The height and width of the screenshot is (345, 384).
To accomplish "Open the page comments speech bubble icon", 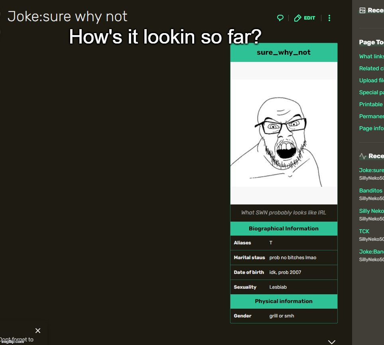I will coord(280,18).
